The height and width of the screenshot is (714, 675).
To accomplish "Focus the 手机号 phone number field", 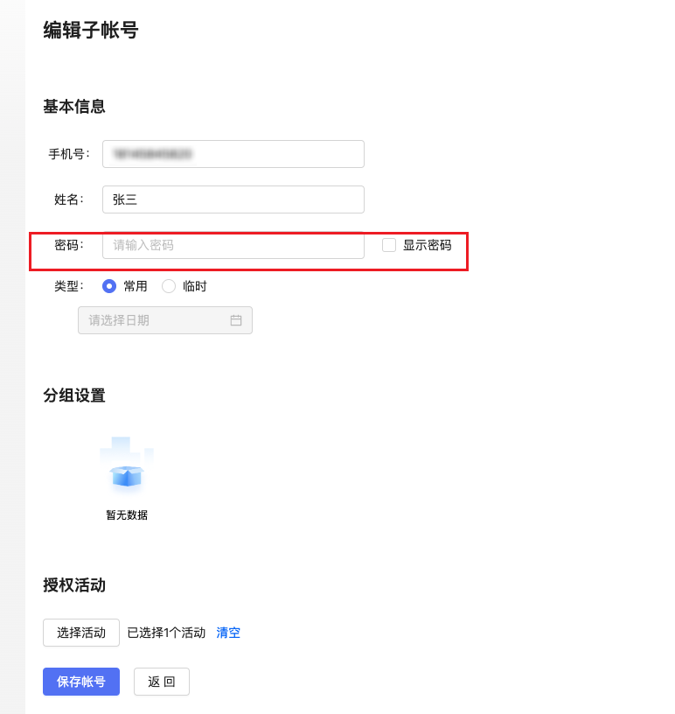I will (x=233, y=154).
